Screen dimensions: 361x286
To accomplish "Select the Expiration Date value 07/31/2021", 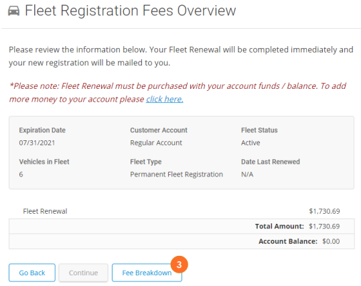I will click(x=37, y=142).
